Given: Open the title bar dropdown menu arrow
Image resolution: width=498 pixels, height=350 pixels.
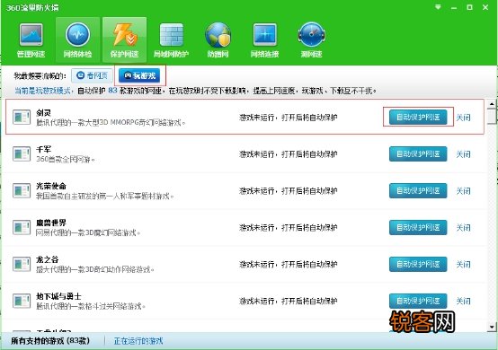Looking at the screenshot, I should [x=438, y=7].
